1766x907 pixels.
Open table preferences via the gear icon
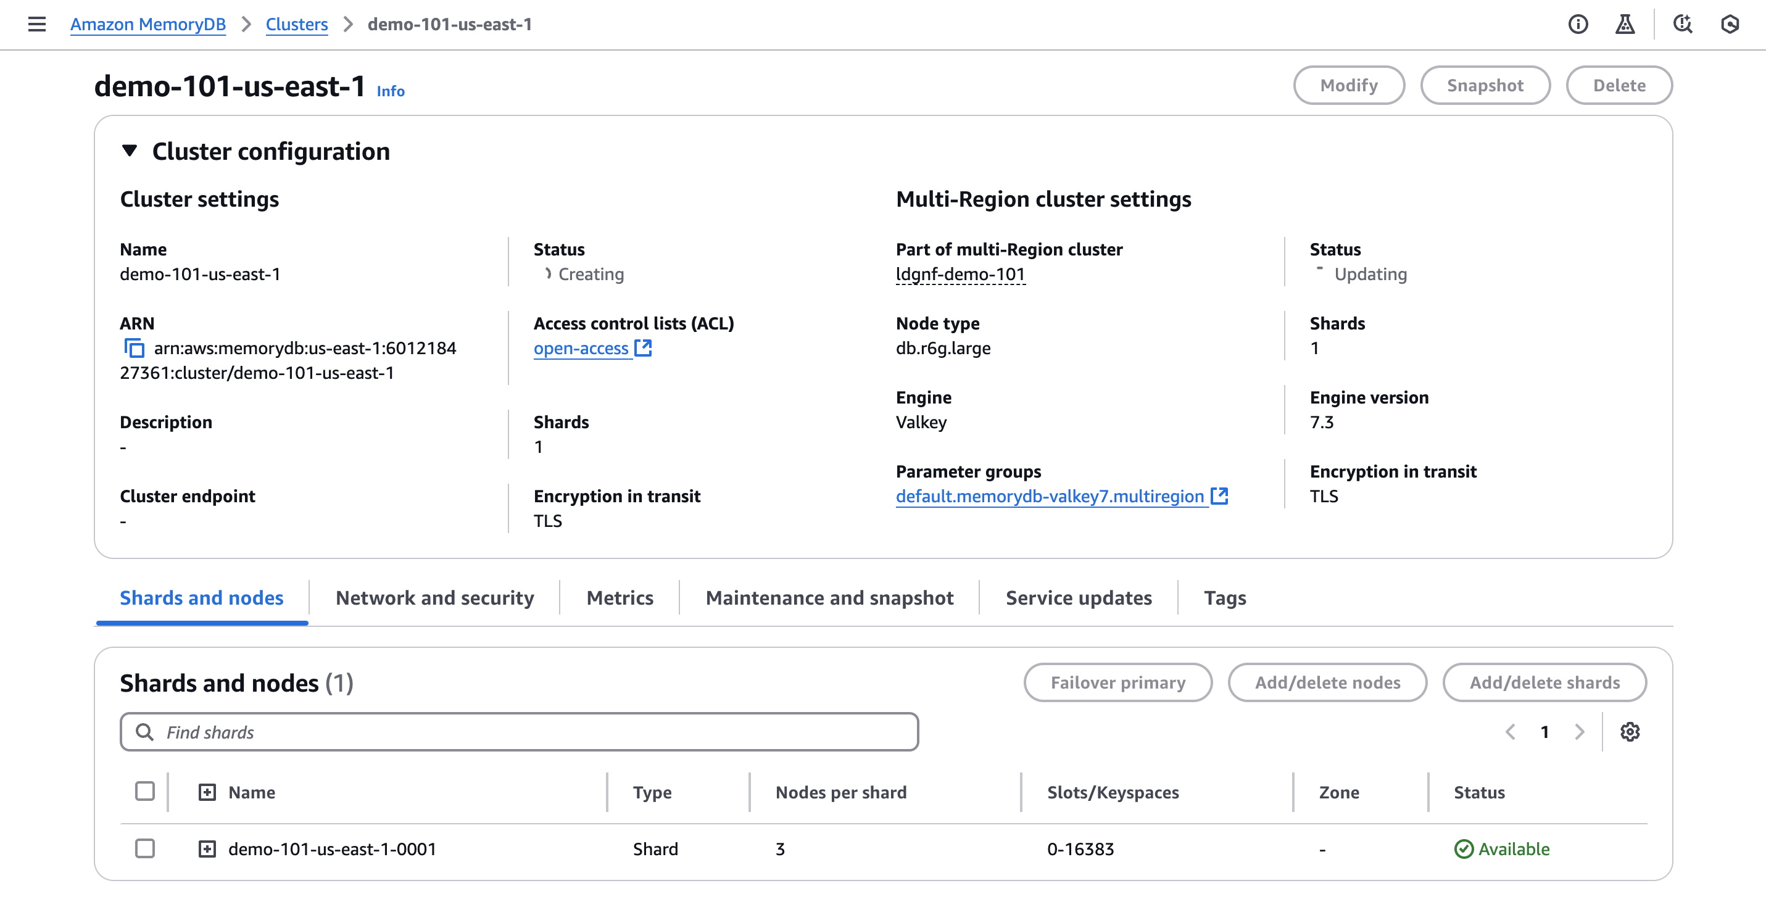pyautogui.click(x=1630, y=732)
